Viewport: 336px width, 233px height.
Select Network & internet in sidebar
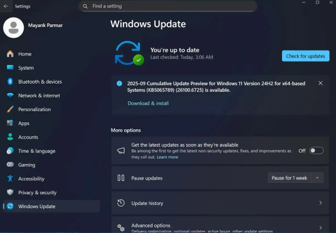51,95
